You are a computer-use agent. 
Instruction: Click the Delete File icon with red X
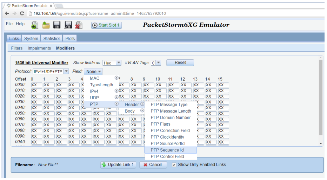click(x=79, y=25)
